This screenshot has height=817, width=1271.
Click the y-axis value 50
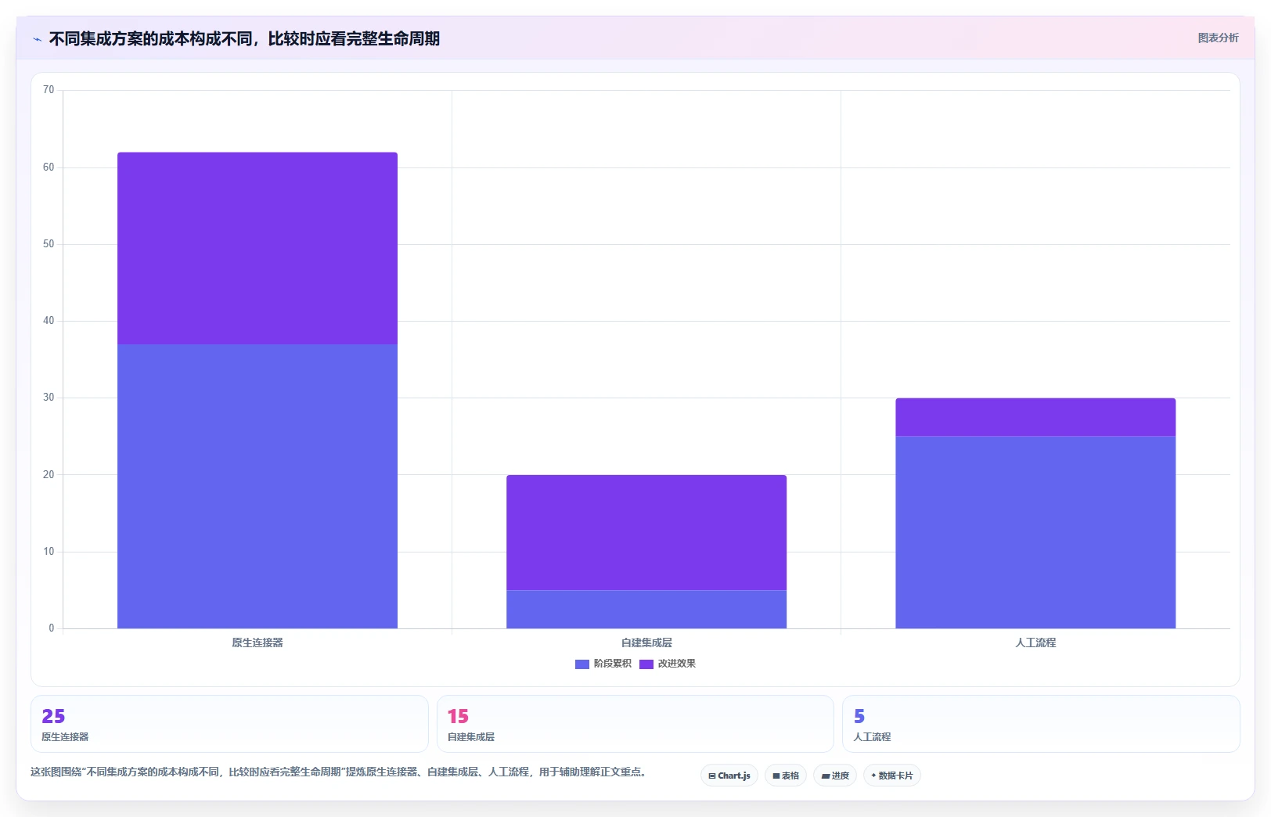click(x=49, y=244)
